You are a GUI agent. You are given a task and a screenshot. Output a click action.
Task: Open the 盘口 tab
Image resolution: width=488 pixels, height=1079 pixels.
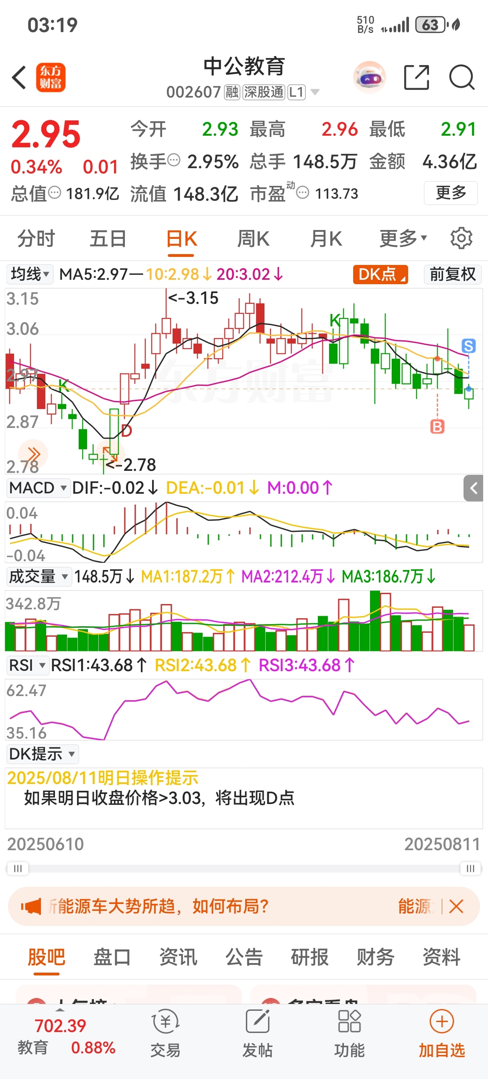coord(112,957)
